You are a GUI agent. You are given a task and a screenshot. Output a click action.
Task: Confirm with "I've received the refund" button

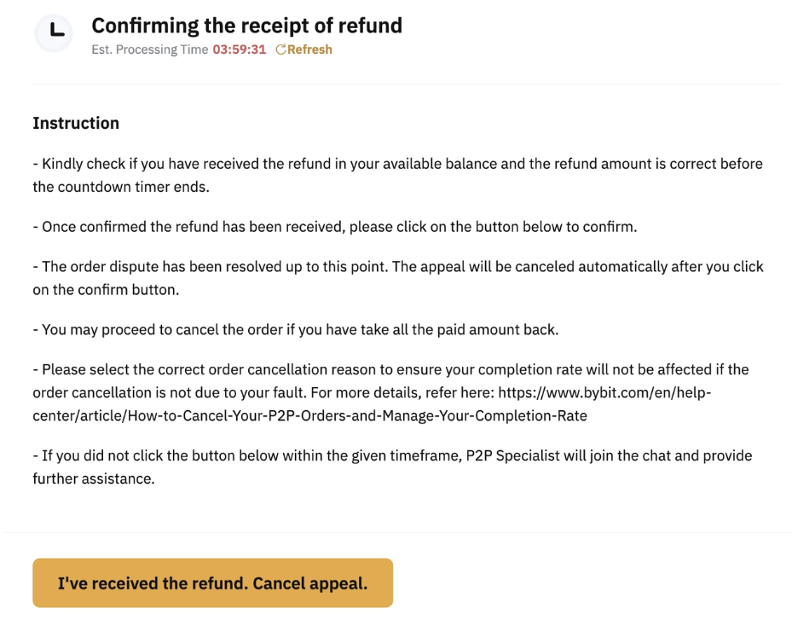click(212, 583)
